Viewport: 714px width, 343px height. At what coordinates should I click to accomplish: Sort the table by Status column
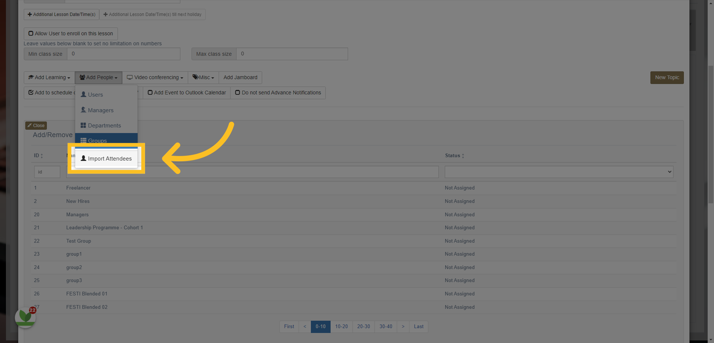tap(454, 156)
